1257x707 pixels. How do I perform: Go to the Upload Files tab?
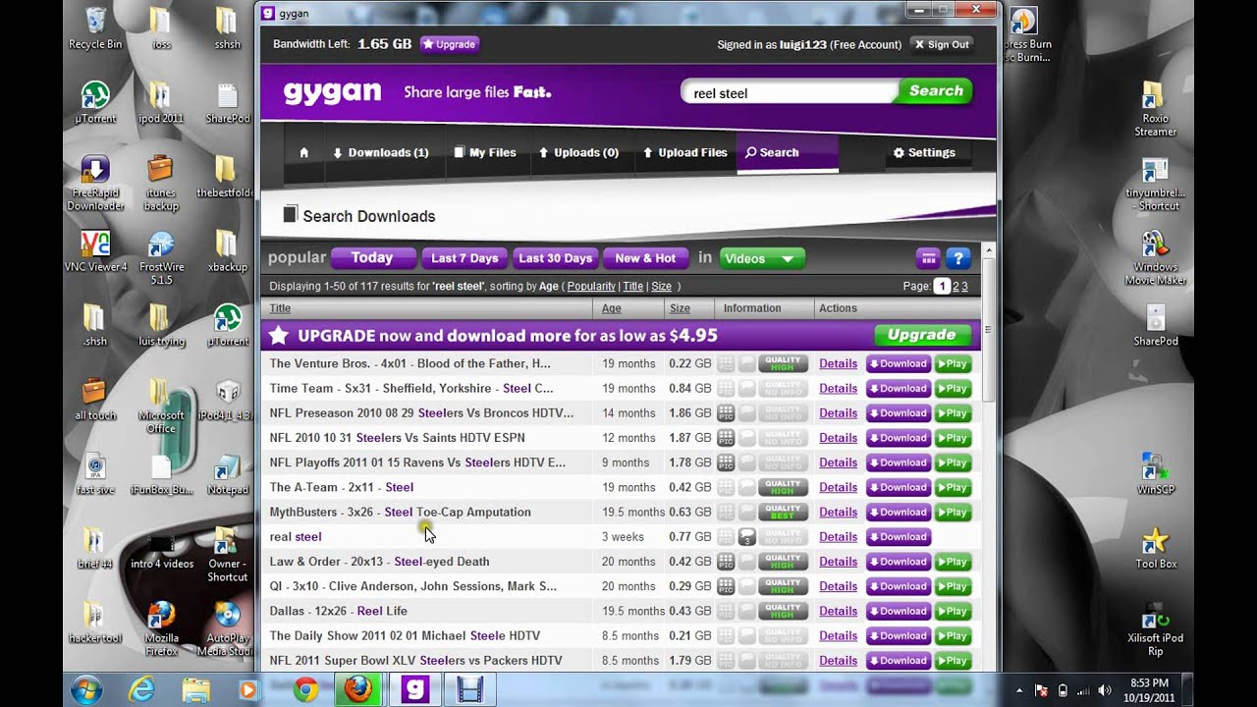[684, 153]
